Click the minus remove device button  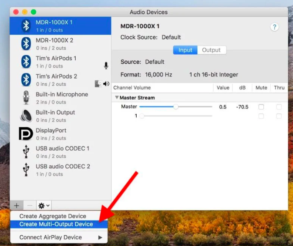click(x=30, y=206)
